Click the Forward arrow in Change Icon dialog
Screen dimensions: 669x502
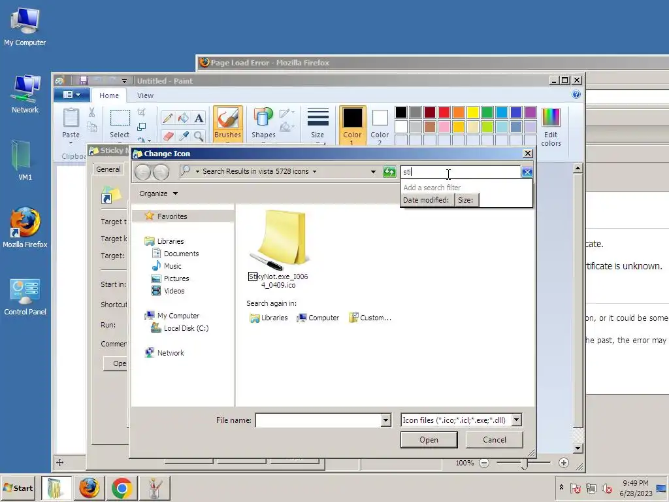point(161,172)
